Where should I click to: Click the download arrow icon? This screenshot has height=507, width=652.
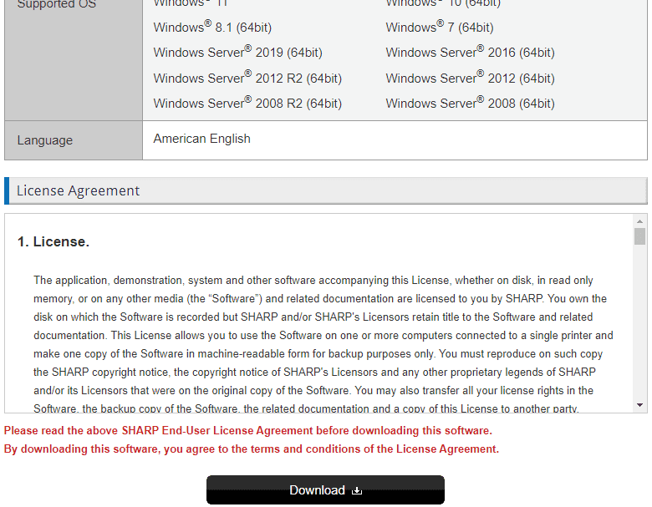point(357,490)
